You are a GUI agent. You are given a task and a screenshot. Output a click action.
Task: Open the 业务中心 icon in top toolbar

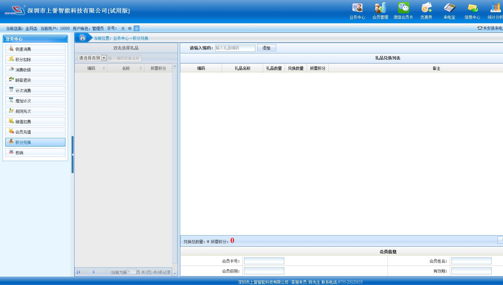coord(357,8)
